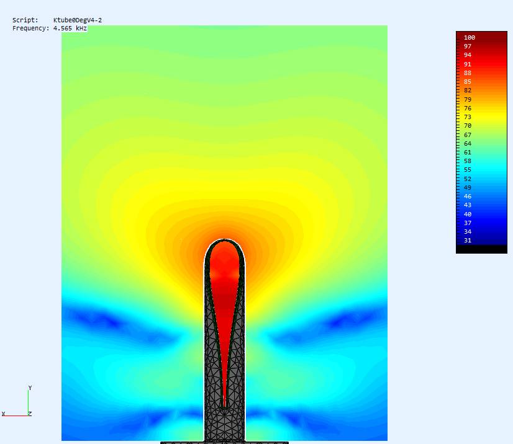The height and width of the screenshot is (444, 513).
Task: Click the 97 value on color legend
Action: pos(468,47)
